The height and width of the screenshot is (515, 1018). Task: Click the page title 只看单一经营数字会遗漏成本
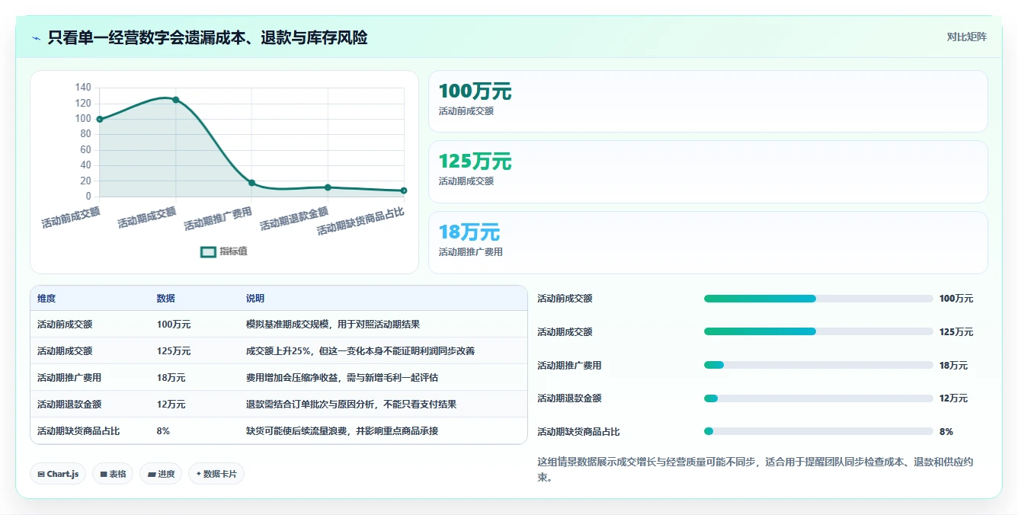[207, 37]
